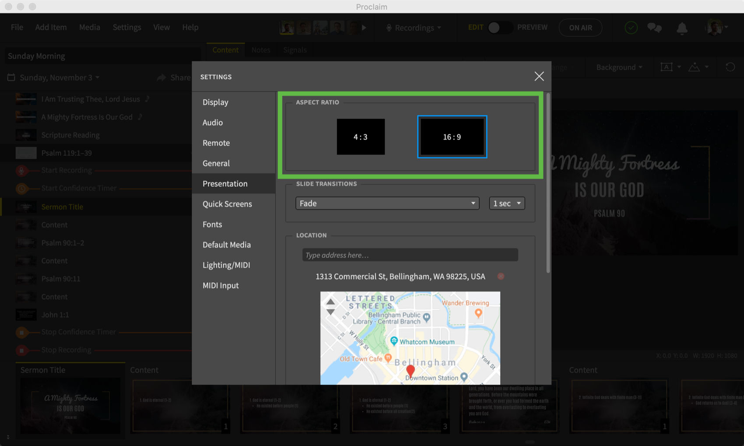The width and height of the screenshot is (744, 446).
Task: Switch to the Notes tab
Action: 261,50
